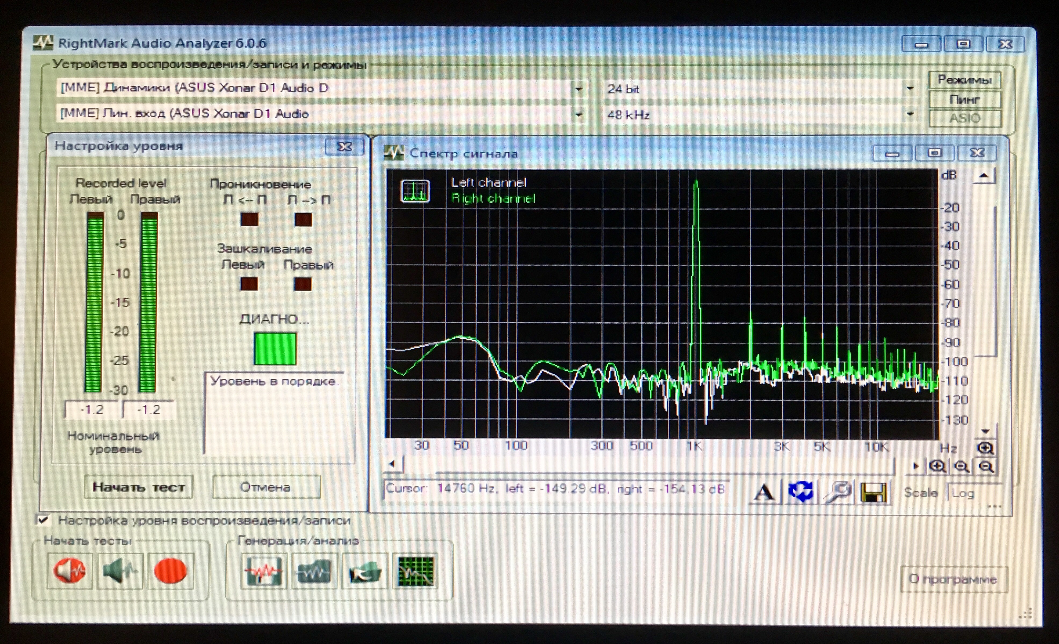1059x644 pixels.
Task: Click the Начать тест button
Action: (138, 487)
